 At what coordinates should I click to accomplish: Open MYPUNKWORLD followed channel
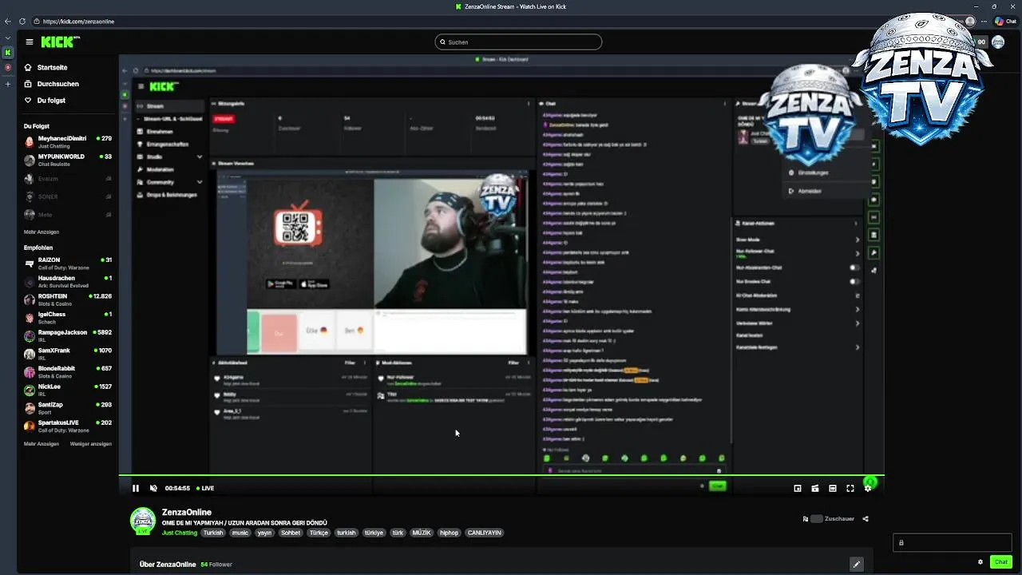68,161
